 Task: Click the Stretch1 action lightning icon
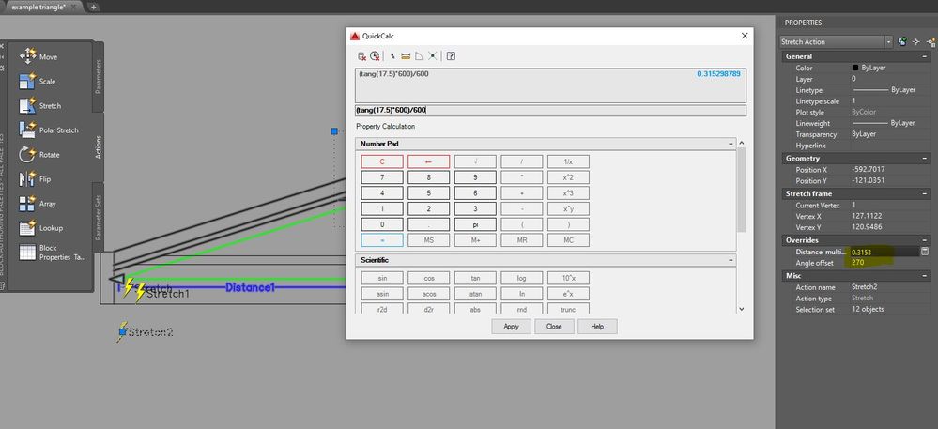click(141, 293)
